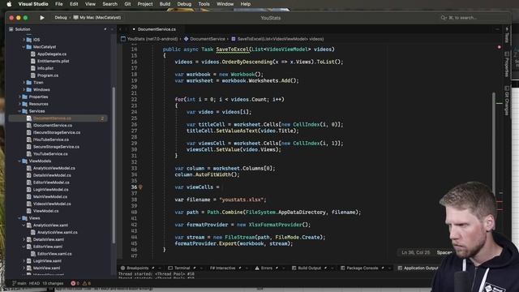The width and height of the screenshot is (519, 292).
Task: Run the project with the play button
Action: point(42,18)
